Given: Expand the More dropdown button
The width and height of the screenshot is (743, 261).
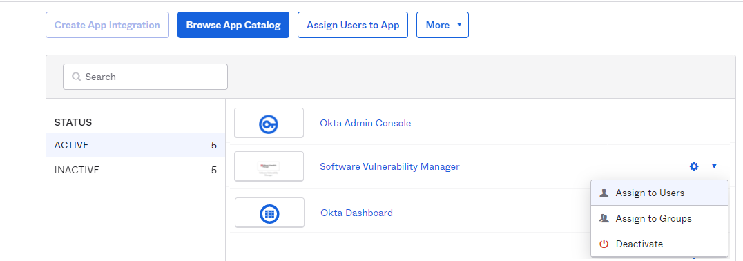Looking at the screenshot, I should coord(443,25).
